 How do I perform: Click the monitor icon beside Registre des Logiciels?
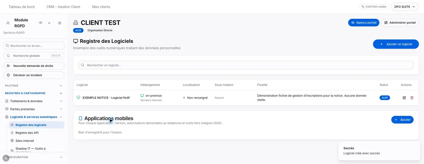pyautogui.click(x=76, y=41)
